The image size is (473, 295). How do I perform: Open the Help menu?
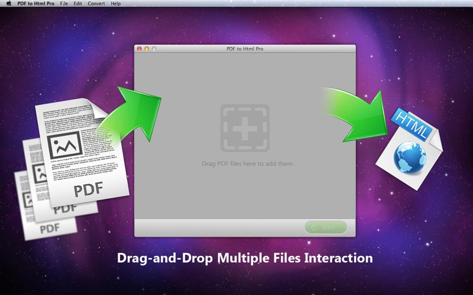point(115,4)
